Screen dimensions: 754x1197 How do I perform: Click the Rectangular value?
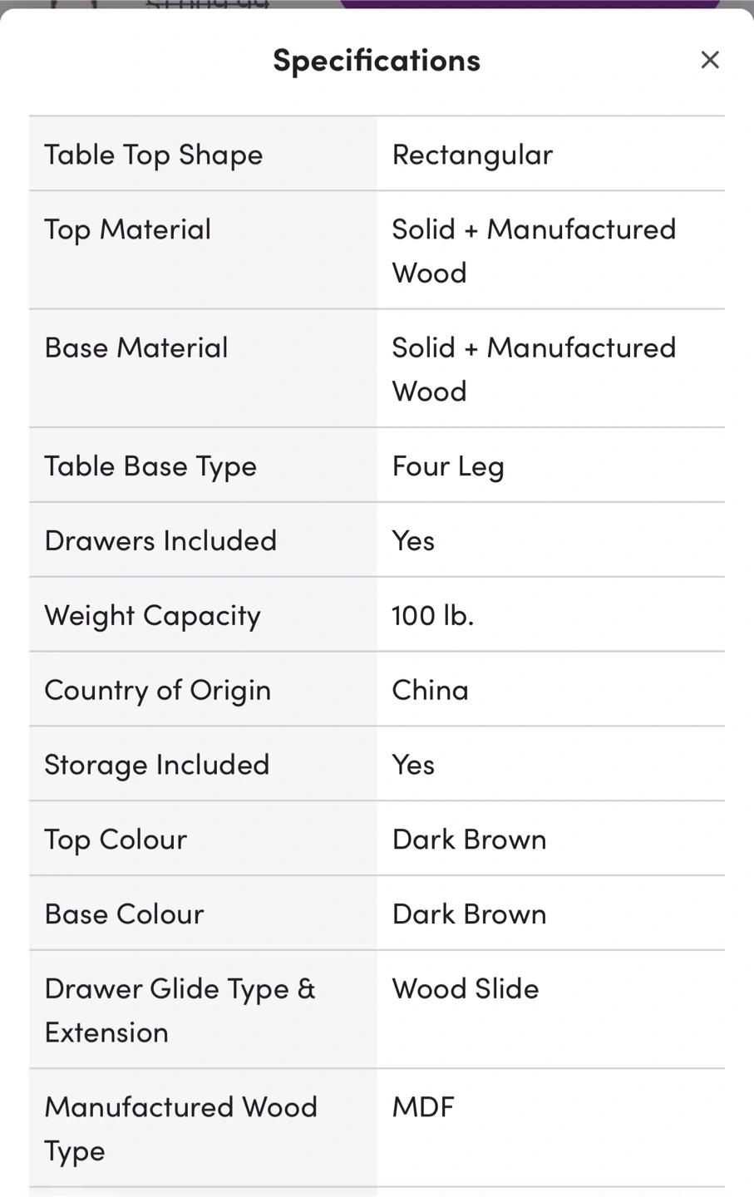click(x=472, y=155)
